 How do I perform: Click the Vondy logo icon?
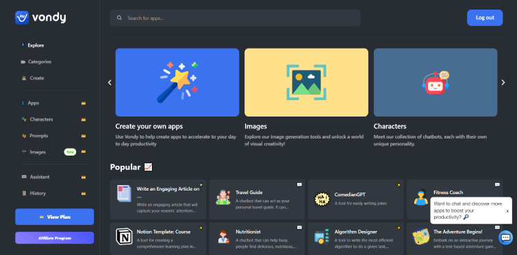click(x=22, y=18)
